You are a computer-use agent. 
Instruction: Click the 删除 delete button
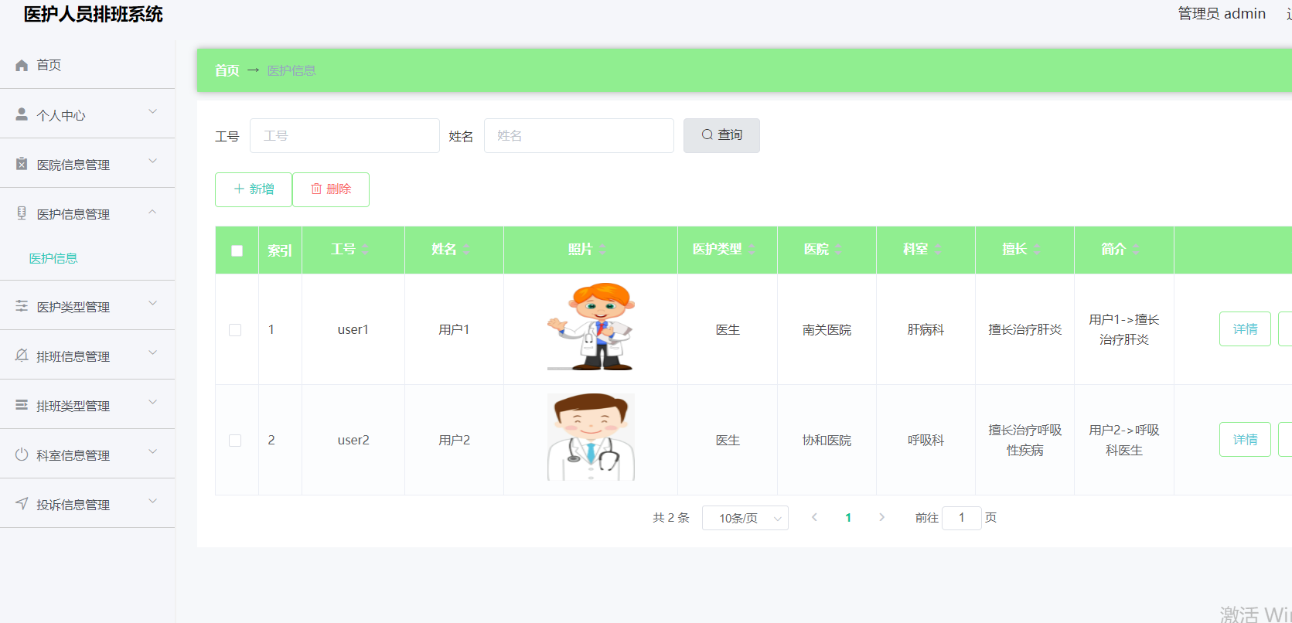(331, 189)
